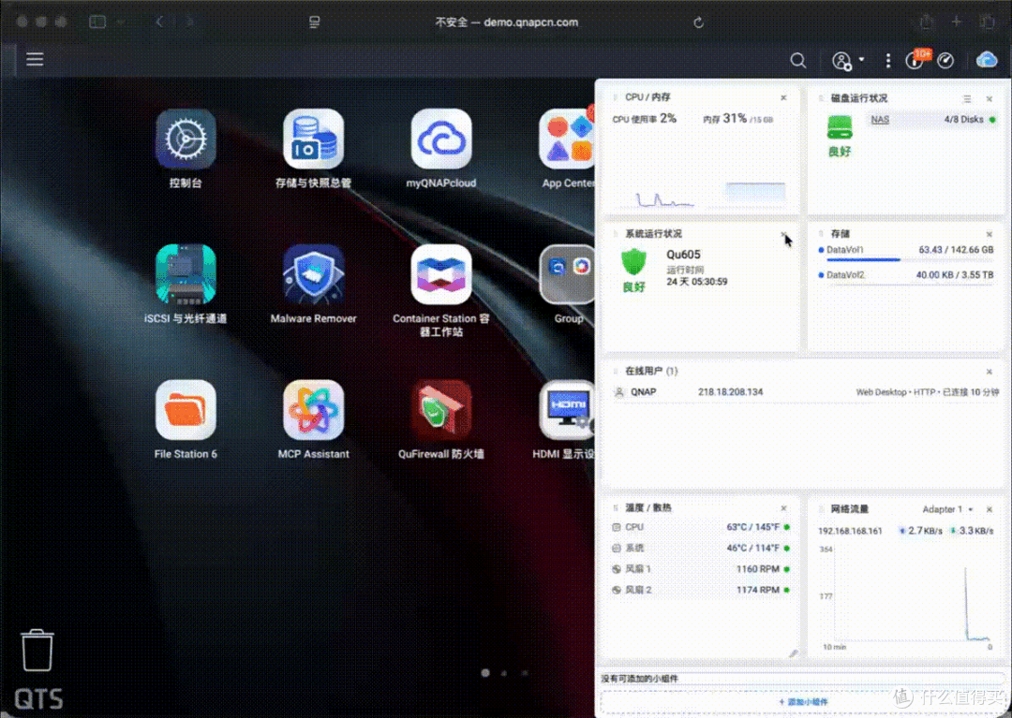Open App Center
Viewport: 1012px width, 718px height.
567,139
